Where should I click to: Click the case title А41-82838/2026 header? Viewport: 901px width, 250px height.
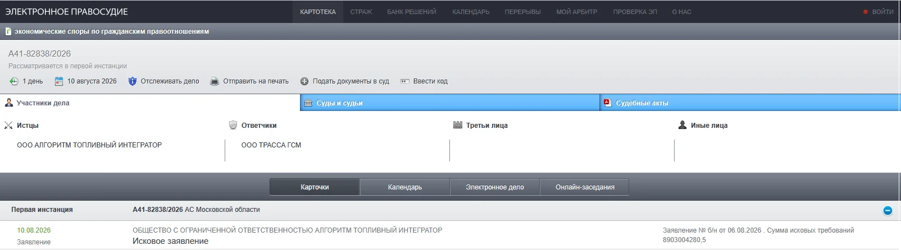(39, 54)
